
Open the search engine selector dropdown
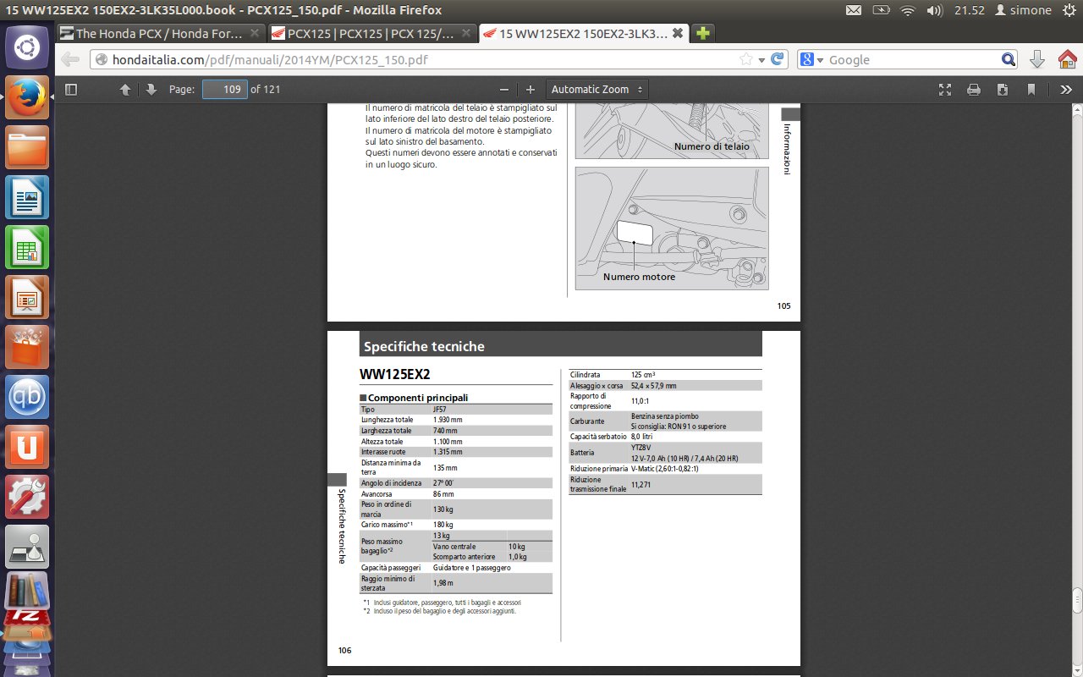811,60
